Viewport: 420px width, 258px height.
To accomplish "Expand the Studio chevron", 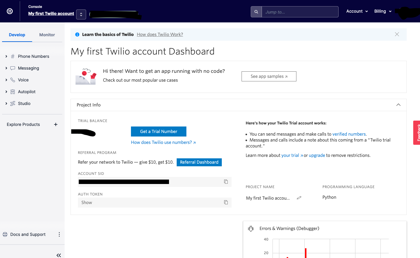I will point(6,103).
